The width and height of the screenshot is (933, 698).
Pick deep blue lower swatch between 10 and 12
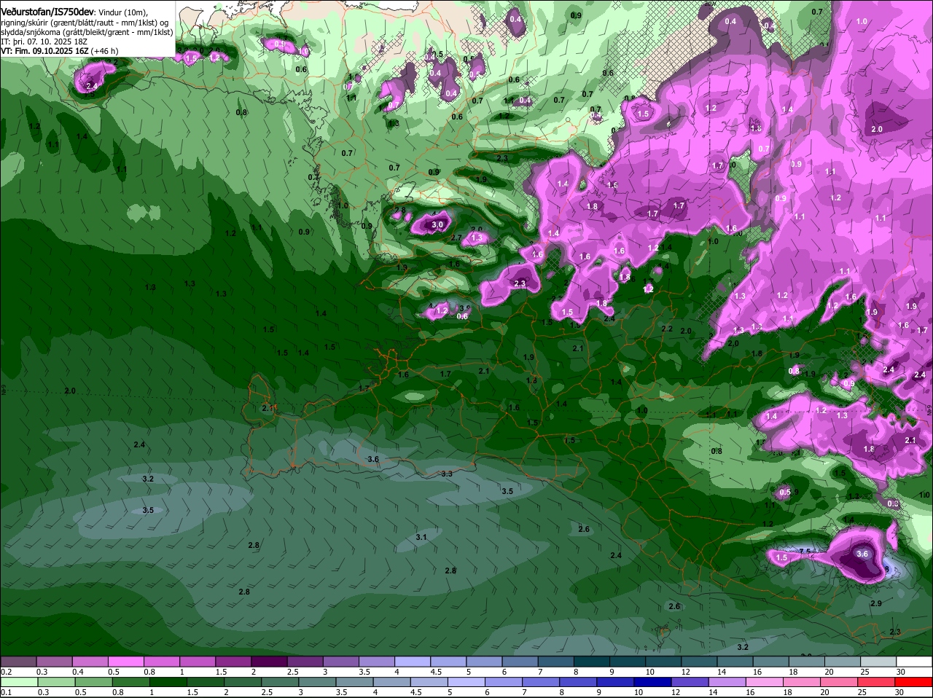tap(652, 681)
